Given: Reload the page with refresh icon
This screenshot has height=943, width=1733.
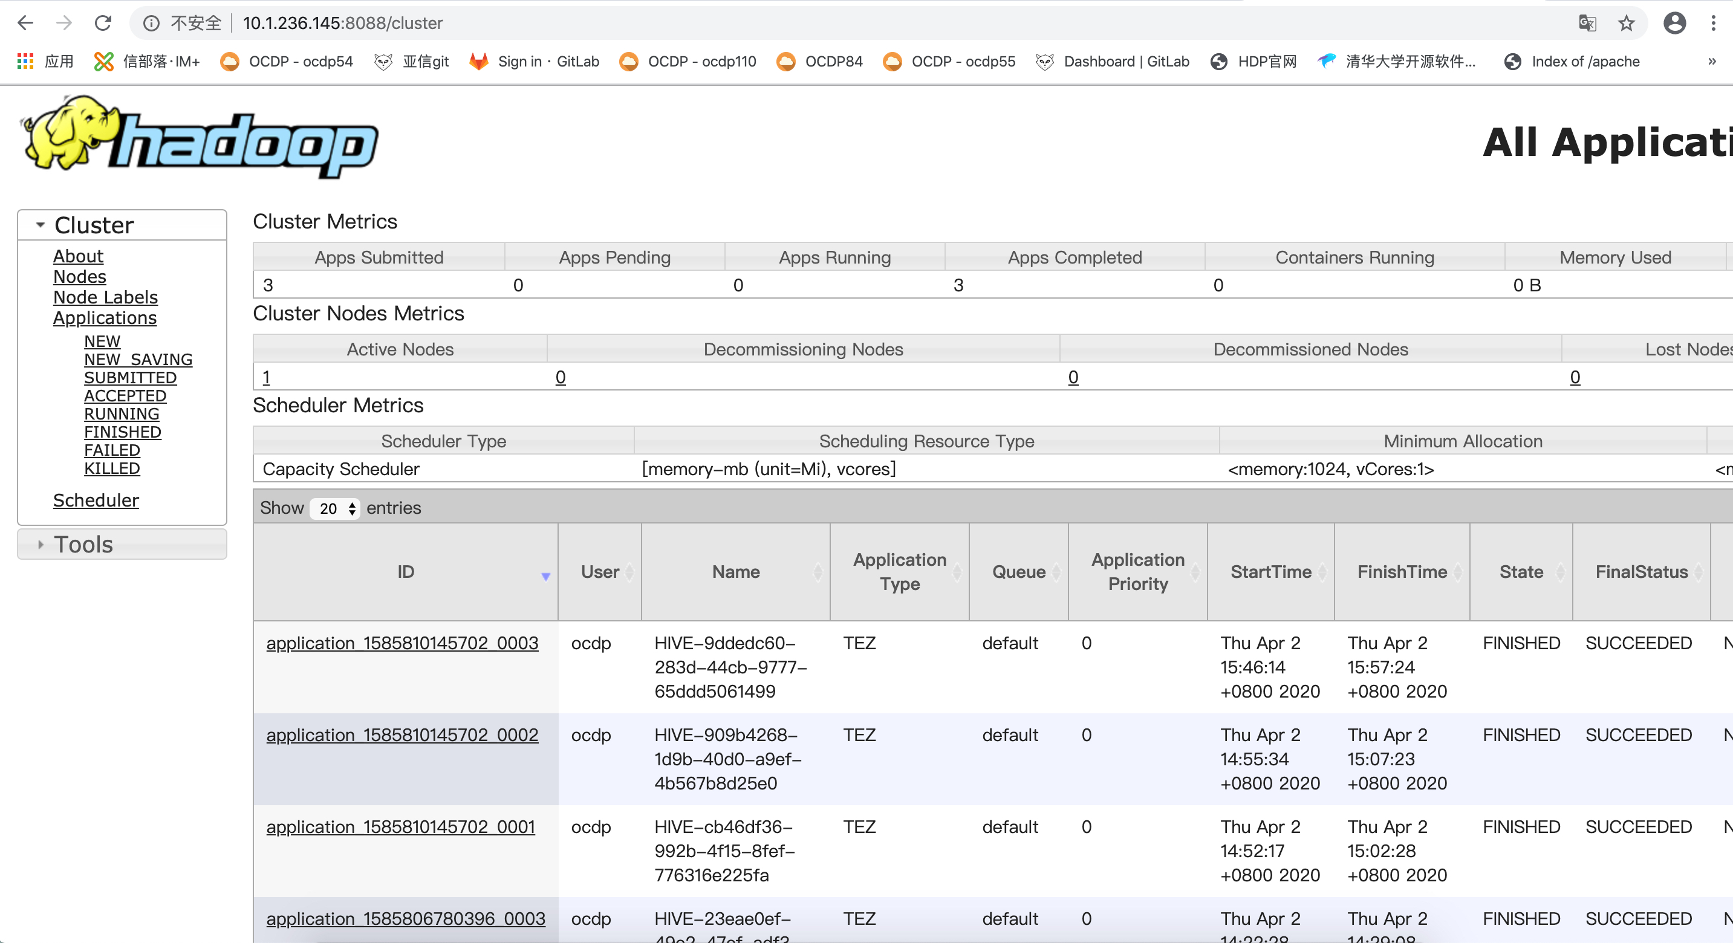Looking at the screenshot, I should point(103,23).
